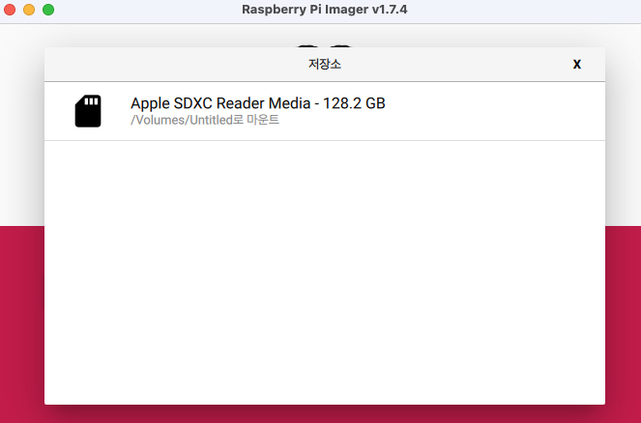The image size is (641, 423).
Task: Click the SD card icon for Apple SDXC Reader
Action: coord(88,111)
